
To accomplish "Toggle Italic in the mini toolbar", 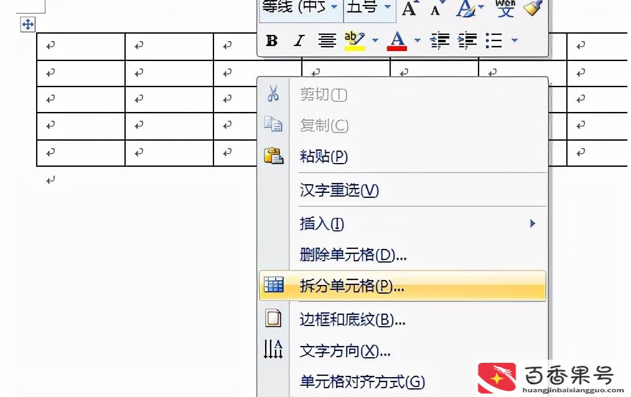I will pyautogui.click(x=299, y=40).
